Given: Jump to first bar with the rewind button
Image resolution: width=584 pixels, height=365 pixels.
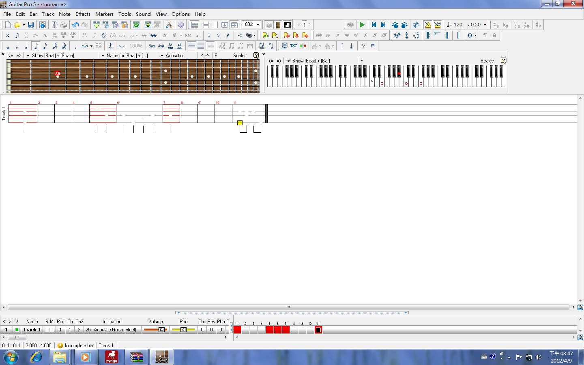Looking at the screenshot, I should point(374,25).
